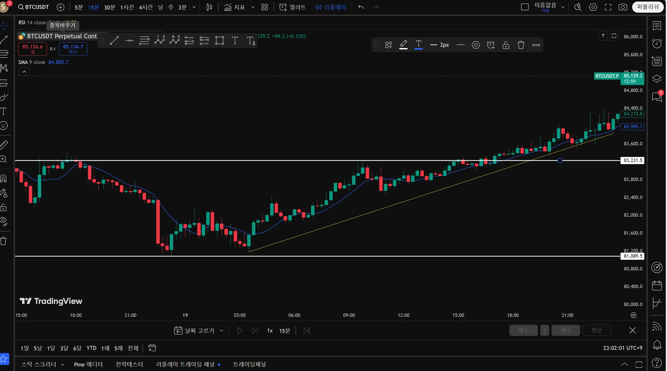
Task: Open layout setup square icon
Action: [525, 7]
